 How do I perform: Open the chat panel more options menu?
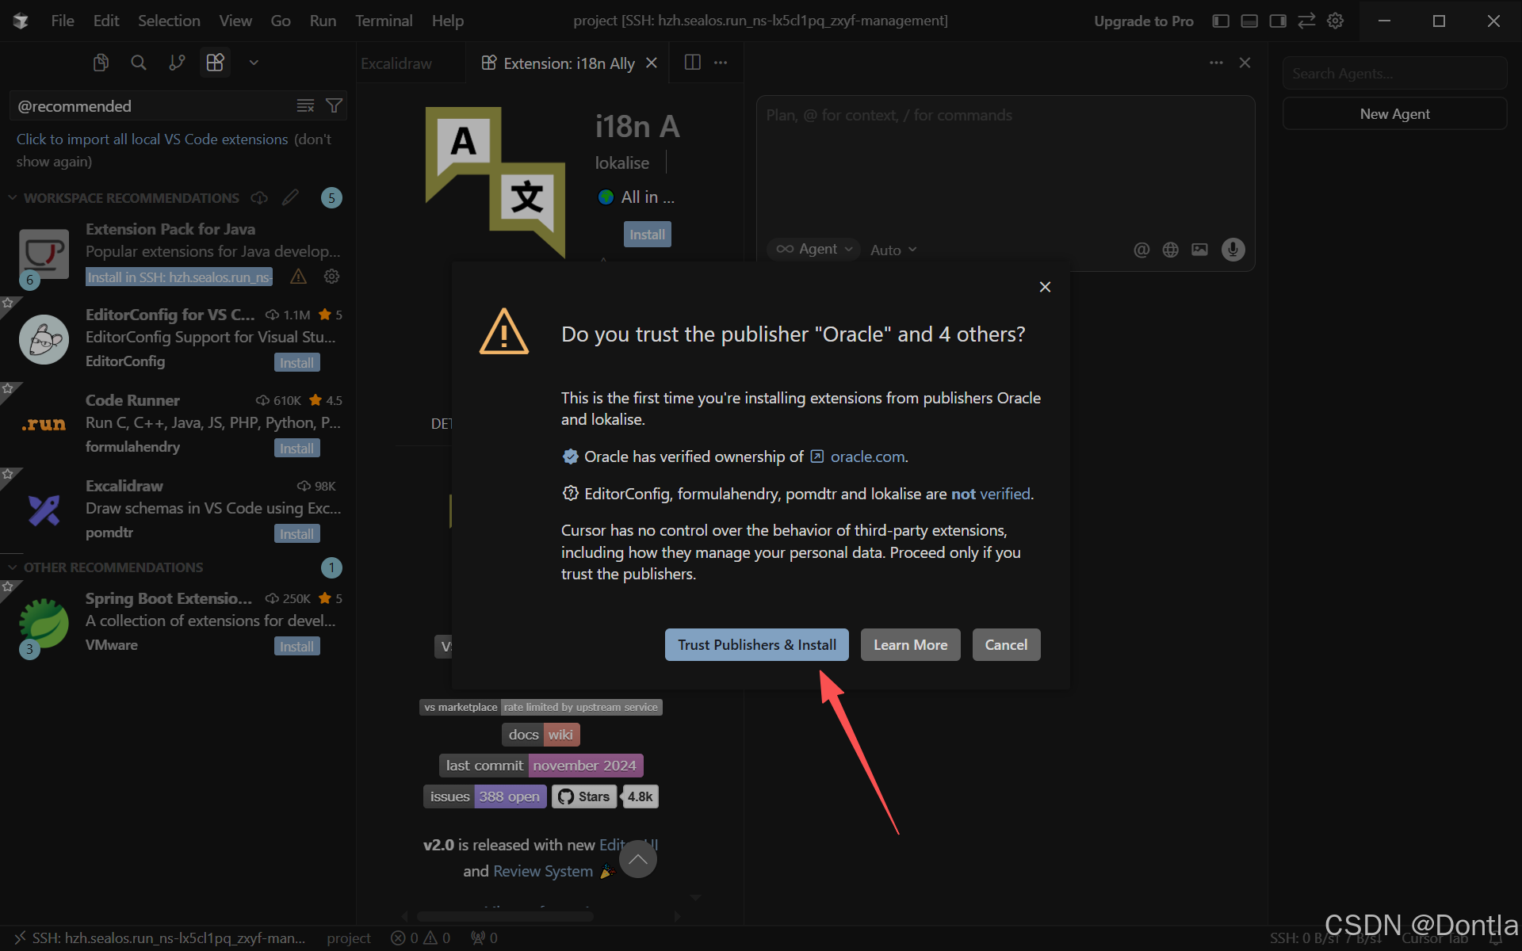pyautogui.click(x=1216, y=63)
